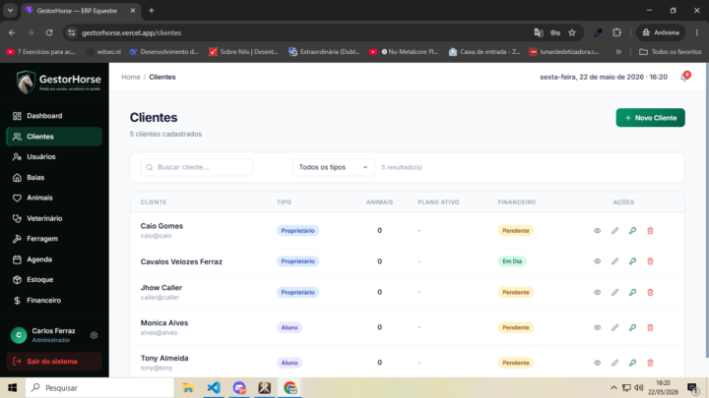Go to Usuários section

[54, 157]
